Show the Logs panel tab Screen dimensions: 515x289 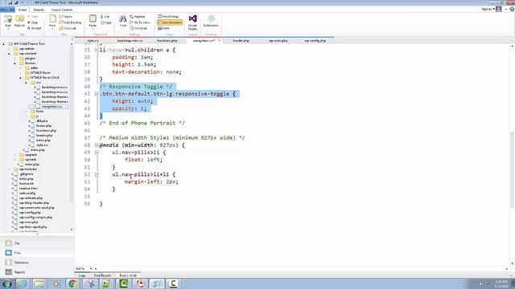point(82,275)
